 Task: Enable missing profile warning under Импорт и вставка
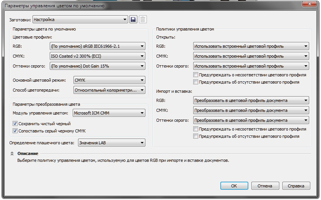coord(196,136)
